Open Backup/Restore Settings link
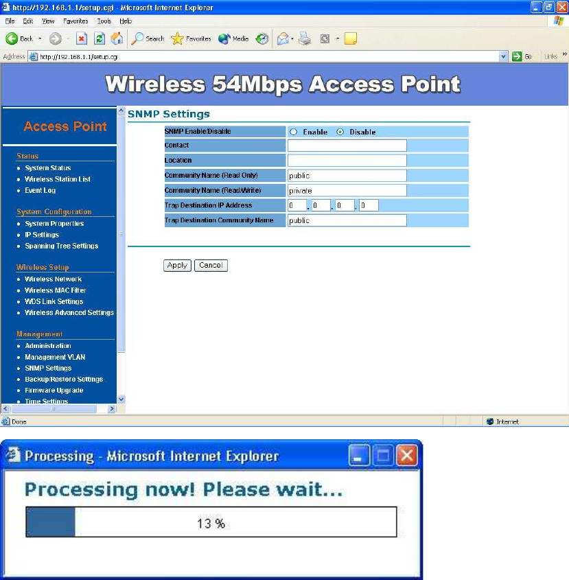This screenshot has width=569, height=580. [x=64, y=379]
